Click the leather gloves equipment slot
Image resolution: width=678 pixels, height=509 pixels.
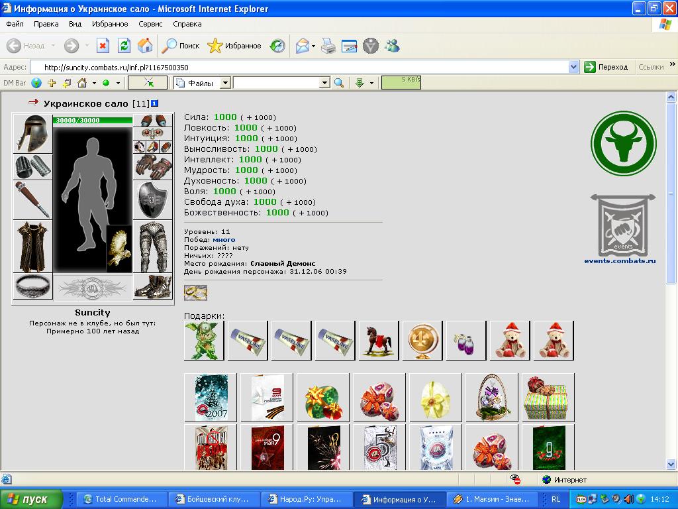[153, 166]
